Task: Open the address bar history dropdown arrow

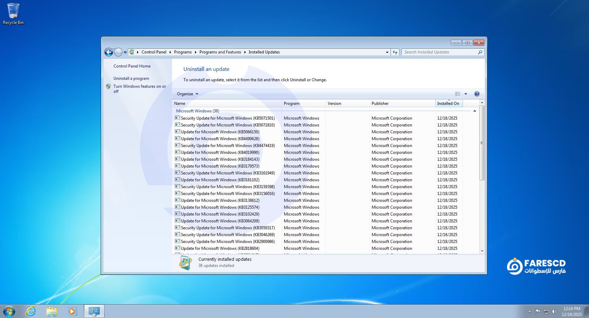Action: click(x=387, y=52)
